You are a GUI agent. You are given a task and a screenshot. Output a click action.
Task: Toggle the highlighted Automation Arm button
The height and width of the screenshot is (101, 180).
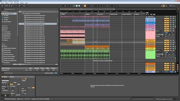pos(85,6)
